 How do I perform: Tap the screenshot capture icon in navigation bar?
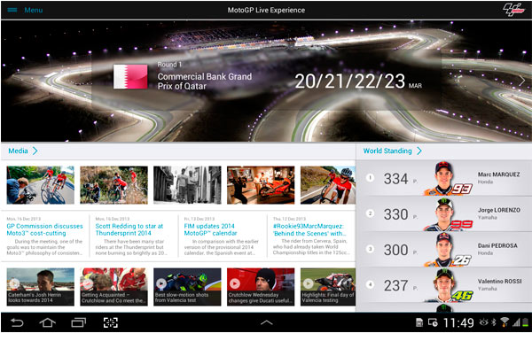point(111,322)
